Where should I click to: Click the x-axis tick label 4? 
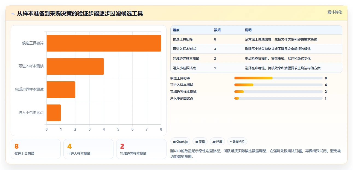(x=104, y=129)
